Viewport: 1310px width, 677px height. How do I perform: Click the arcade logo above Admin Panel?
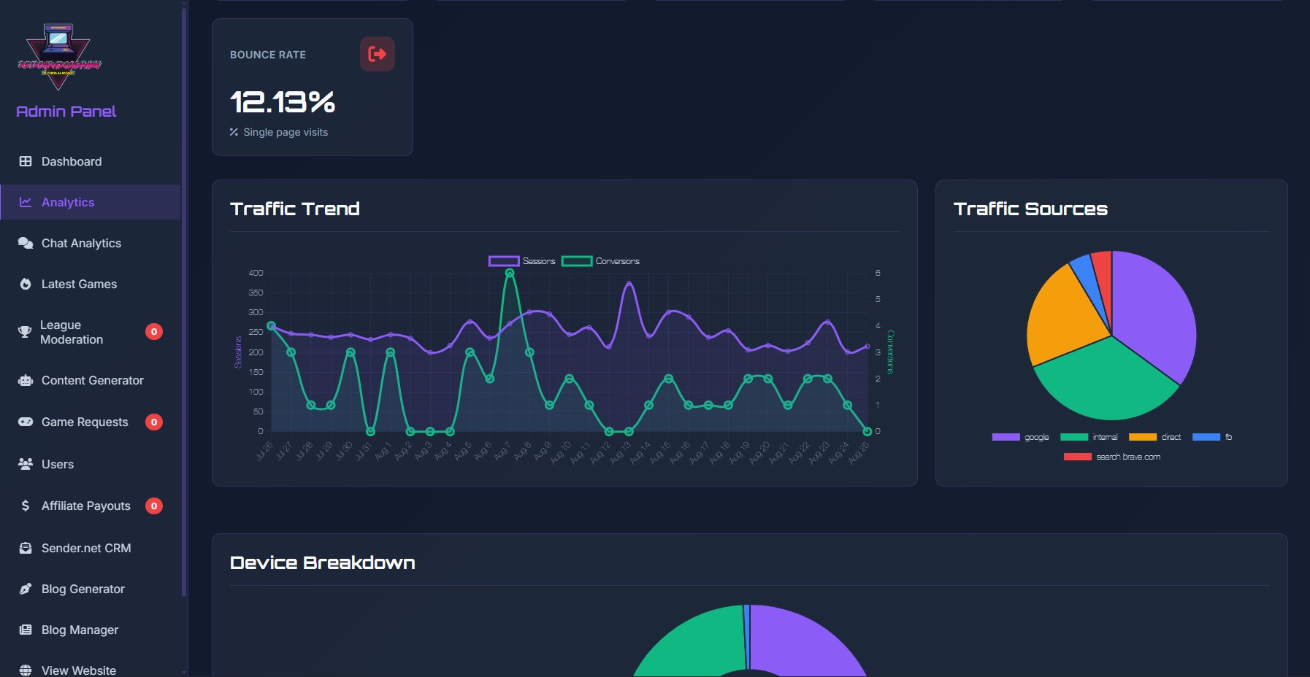click(59, 57)
